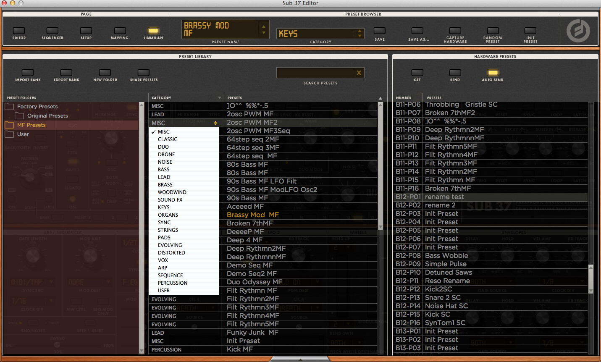601x362 pixels.
Task: Click the Export Bank button
Action: pos(66,73)
